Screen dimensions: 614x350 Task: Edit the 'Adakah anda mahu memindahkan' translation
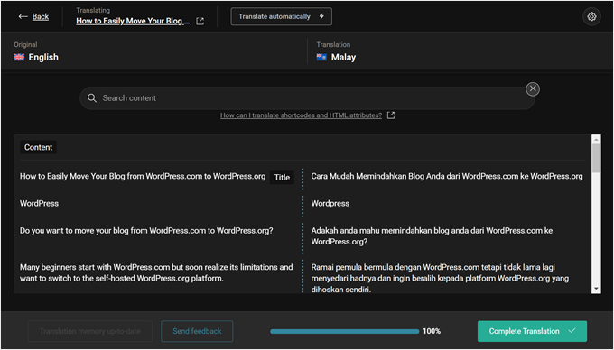(x=432, y=236)
